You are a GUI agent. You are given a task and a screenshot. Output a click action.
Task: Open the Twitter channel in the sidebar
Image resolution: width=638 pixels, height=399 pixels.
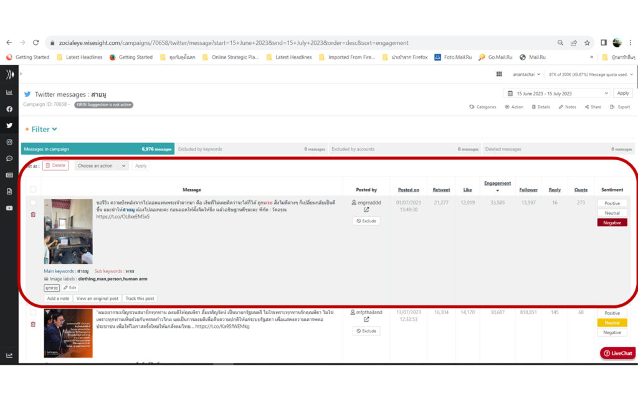pos(9,125)
